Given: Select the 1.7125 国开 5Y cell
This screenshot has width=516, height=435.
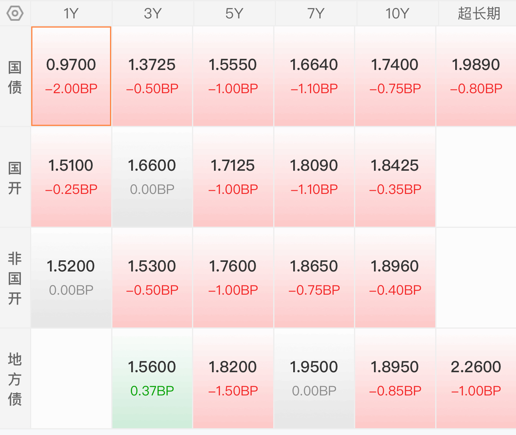Looking at the screenshot, I should (233, 177).
